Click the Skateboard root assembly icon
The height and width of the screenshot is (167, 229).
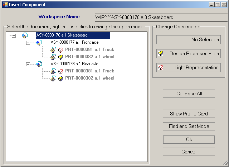pos(25,35)
